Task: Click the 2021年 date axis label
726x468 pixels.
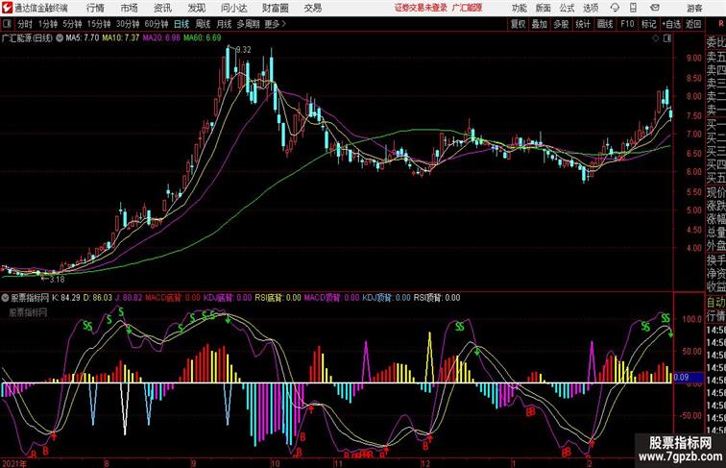Action: tap(14, 463)
